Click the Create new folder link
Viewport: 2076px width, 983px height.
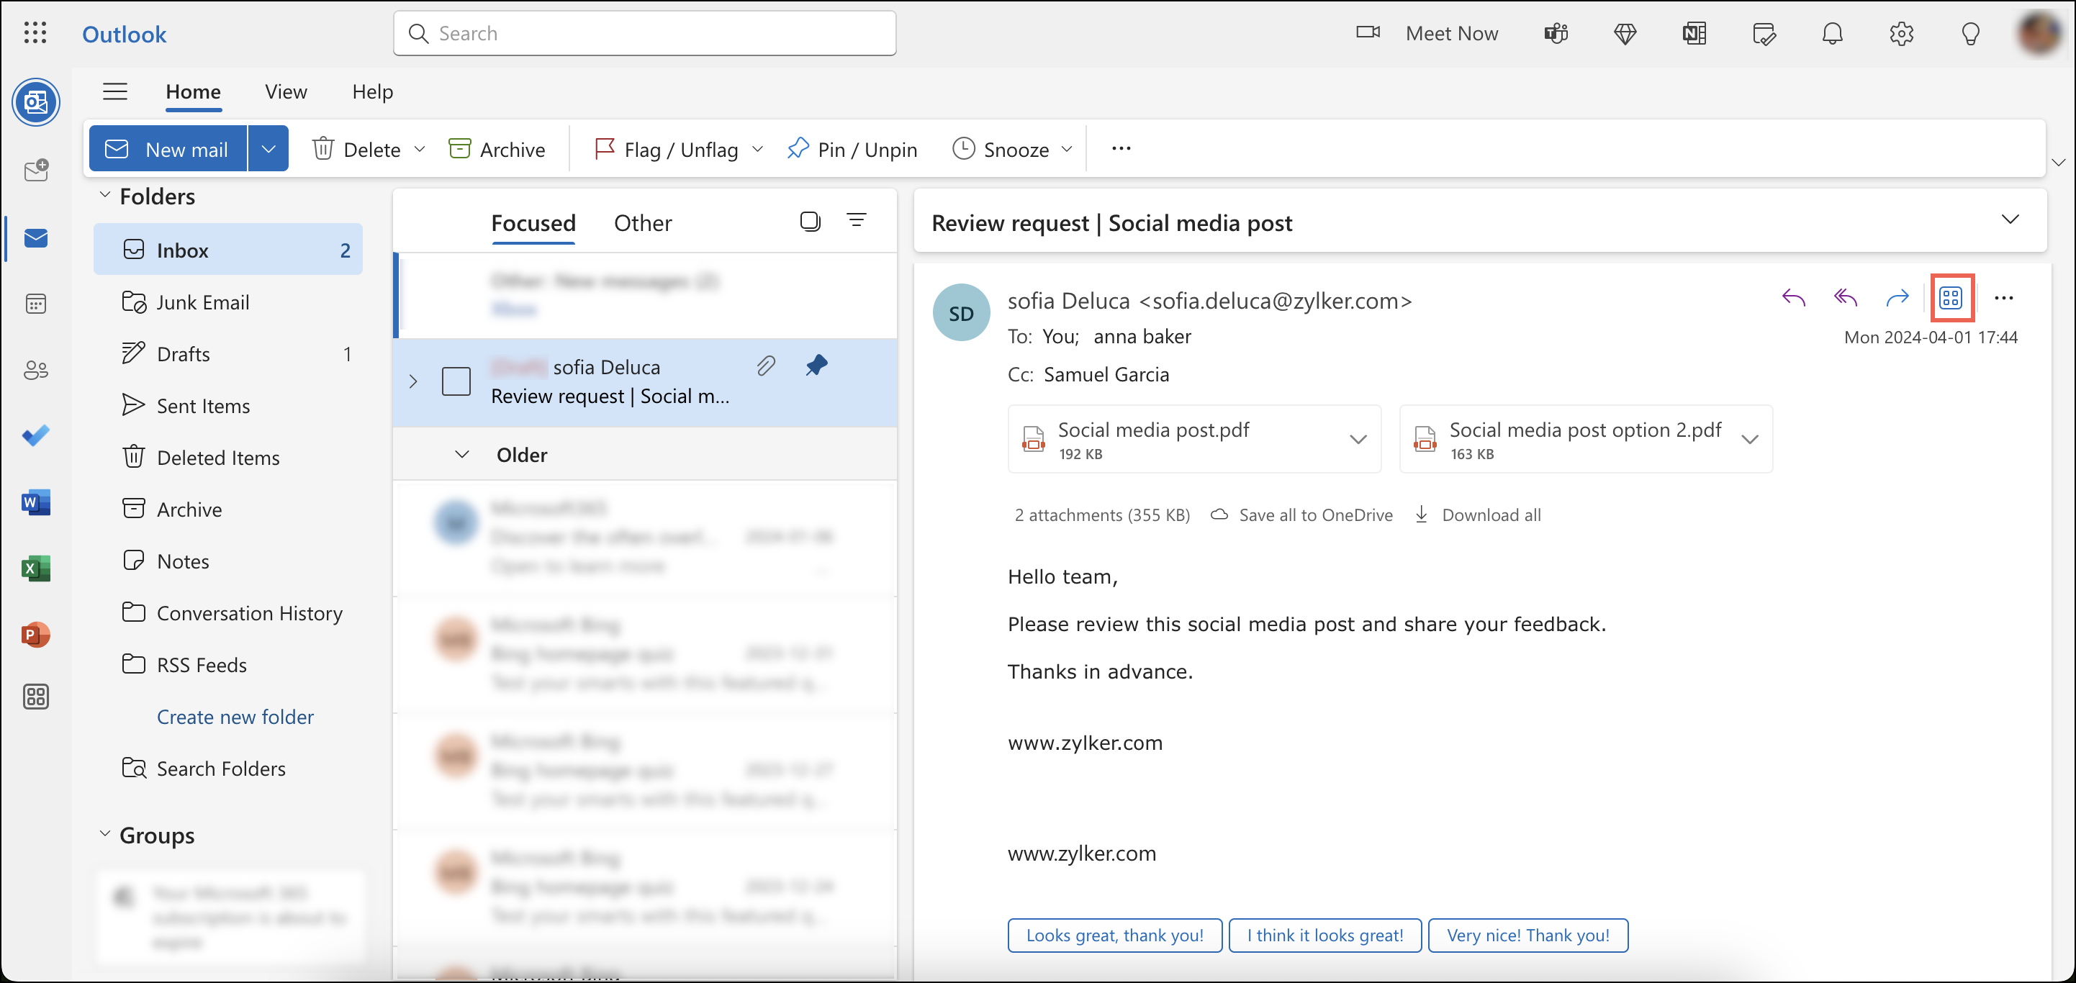point(235,716)
